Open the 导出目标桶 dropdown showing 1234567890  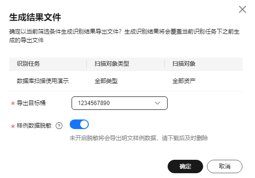(x=120, y=103)
